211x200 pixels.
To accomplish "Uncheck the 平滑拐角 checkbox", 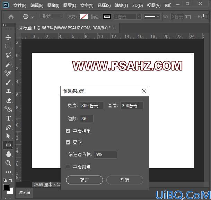I will click(x=68, y=131).
